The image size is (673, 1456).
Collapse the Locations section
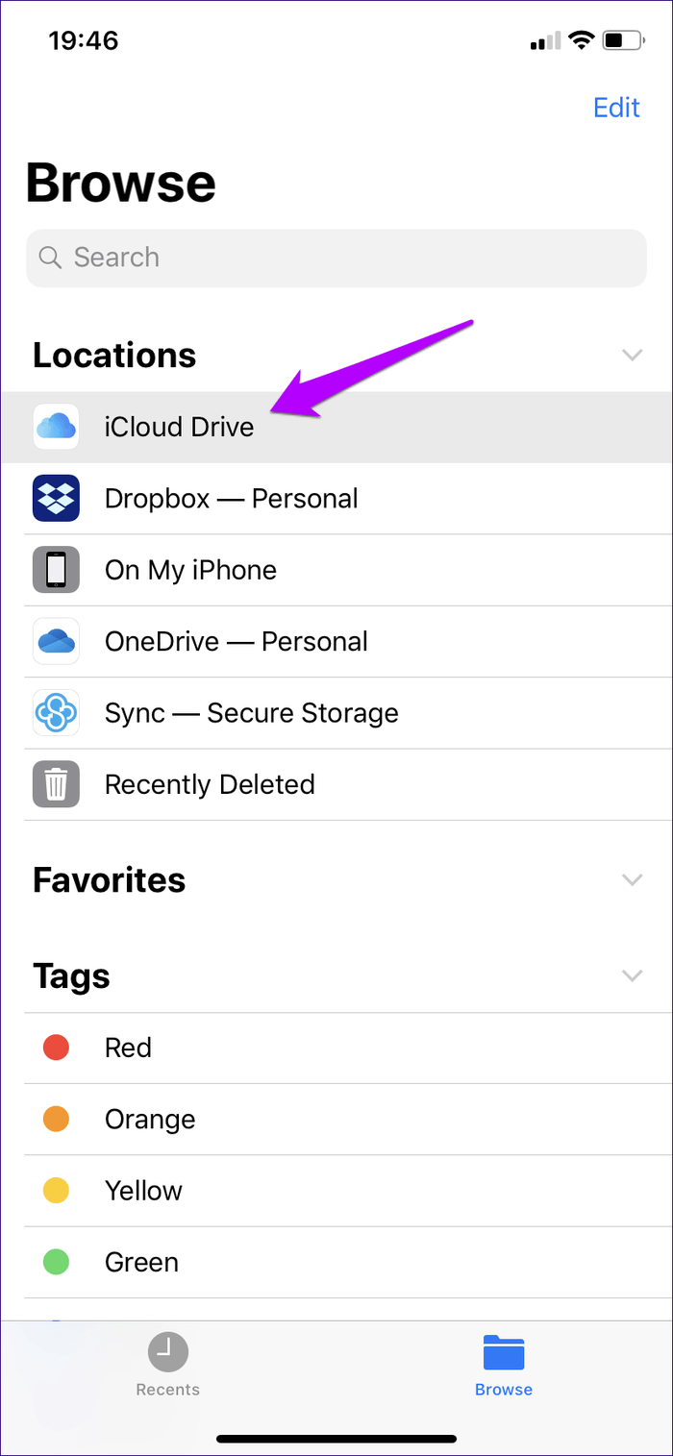(632, 355)
